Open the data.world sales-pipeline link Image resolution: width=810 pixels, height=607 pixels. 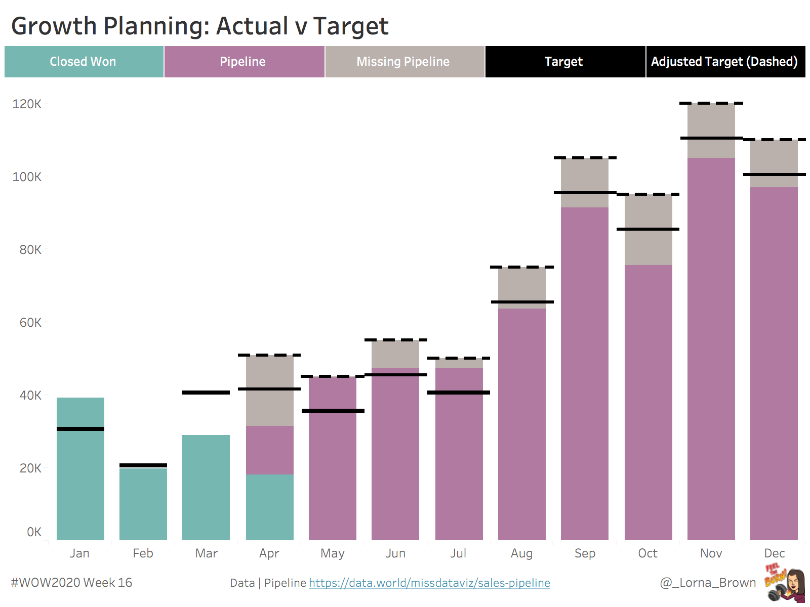pyautogui.click(x=429, y=583)
